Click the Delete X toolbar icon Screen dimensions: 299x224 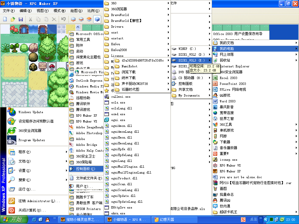54,19
